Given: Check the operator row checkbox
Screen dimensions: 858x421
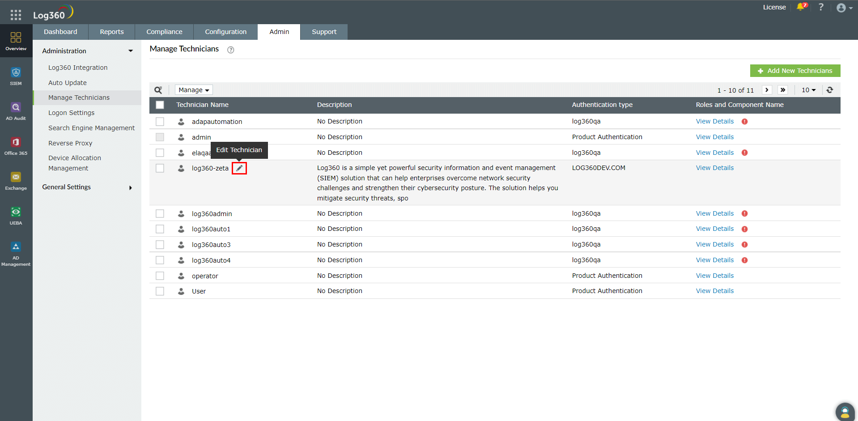Looking at the screenshot, I should pos(160,276).
